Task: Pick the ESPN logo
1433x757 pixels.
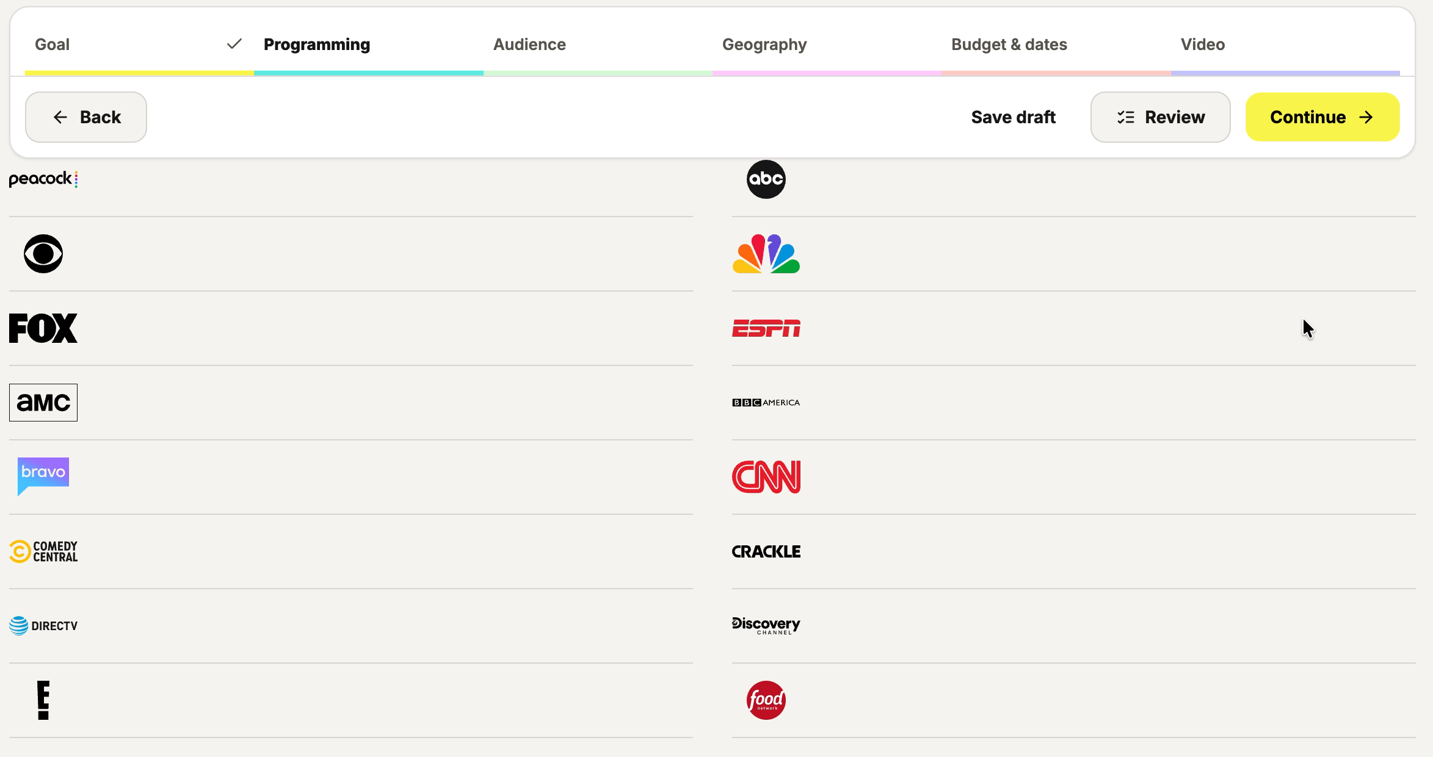Action: (766, 328)
